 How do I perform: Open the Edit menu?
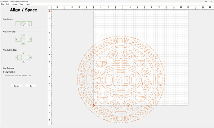pyautogui.click(x=8, y=4)
